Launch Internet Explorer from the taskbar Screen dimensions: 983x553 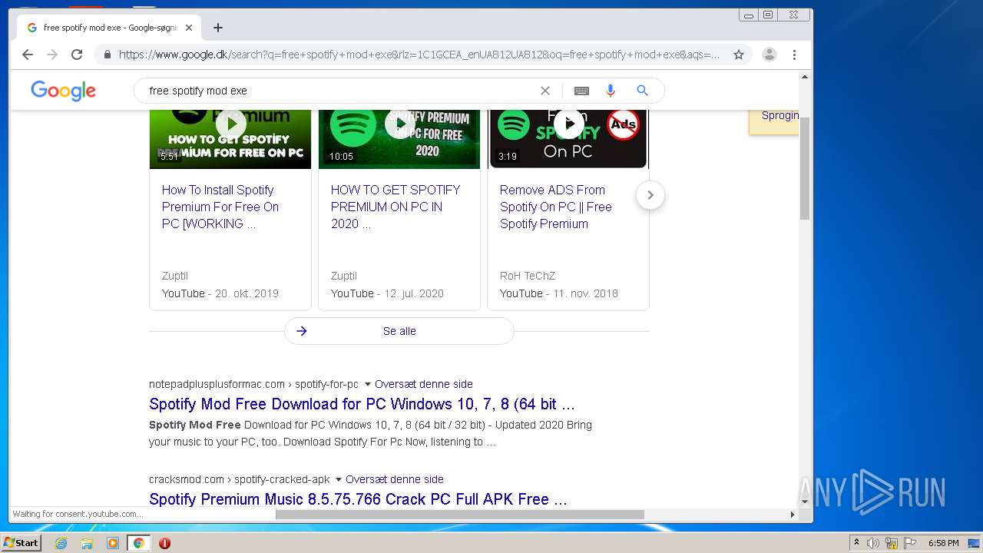[61, 543]
